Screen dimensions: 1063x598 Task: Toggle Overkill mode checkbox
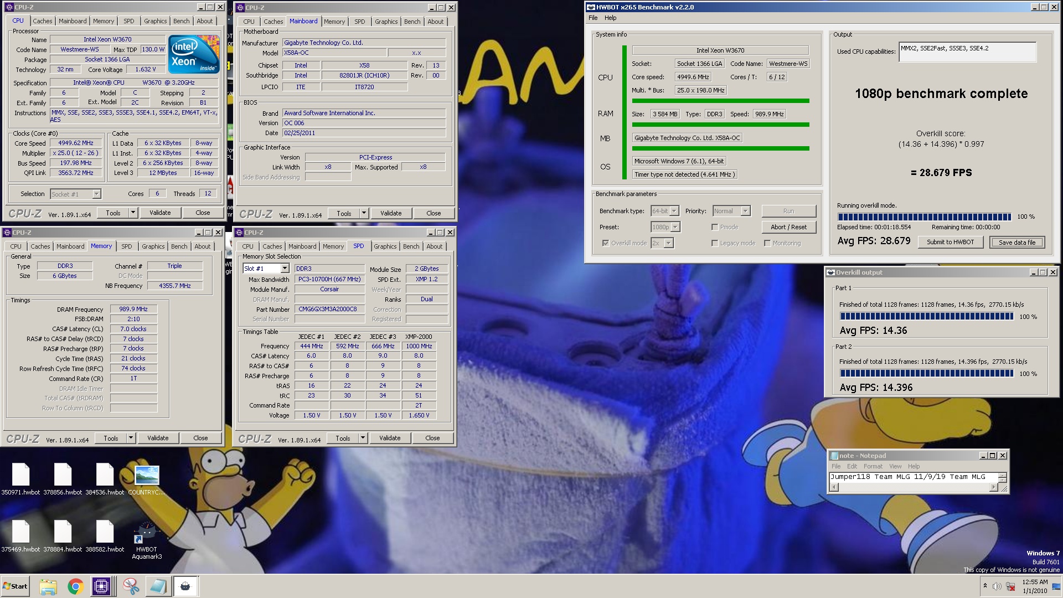pos(605,243)
